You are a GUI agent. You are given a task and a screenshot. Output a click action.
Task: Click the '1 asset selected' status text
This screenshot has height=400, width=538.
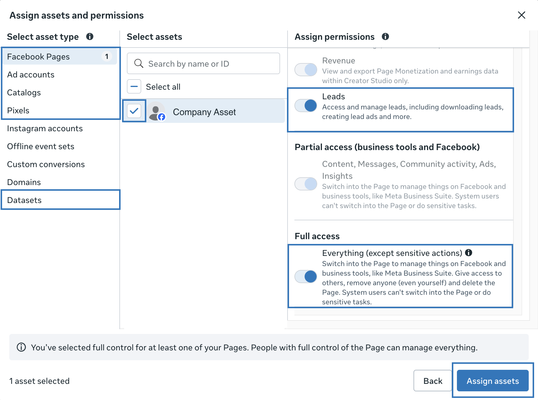click(x=39, y=381)
